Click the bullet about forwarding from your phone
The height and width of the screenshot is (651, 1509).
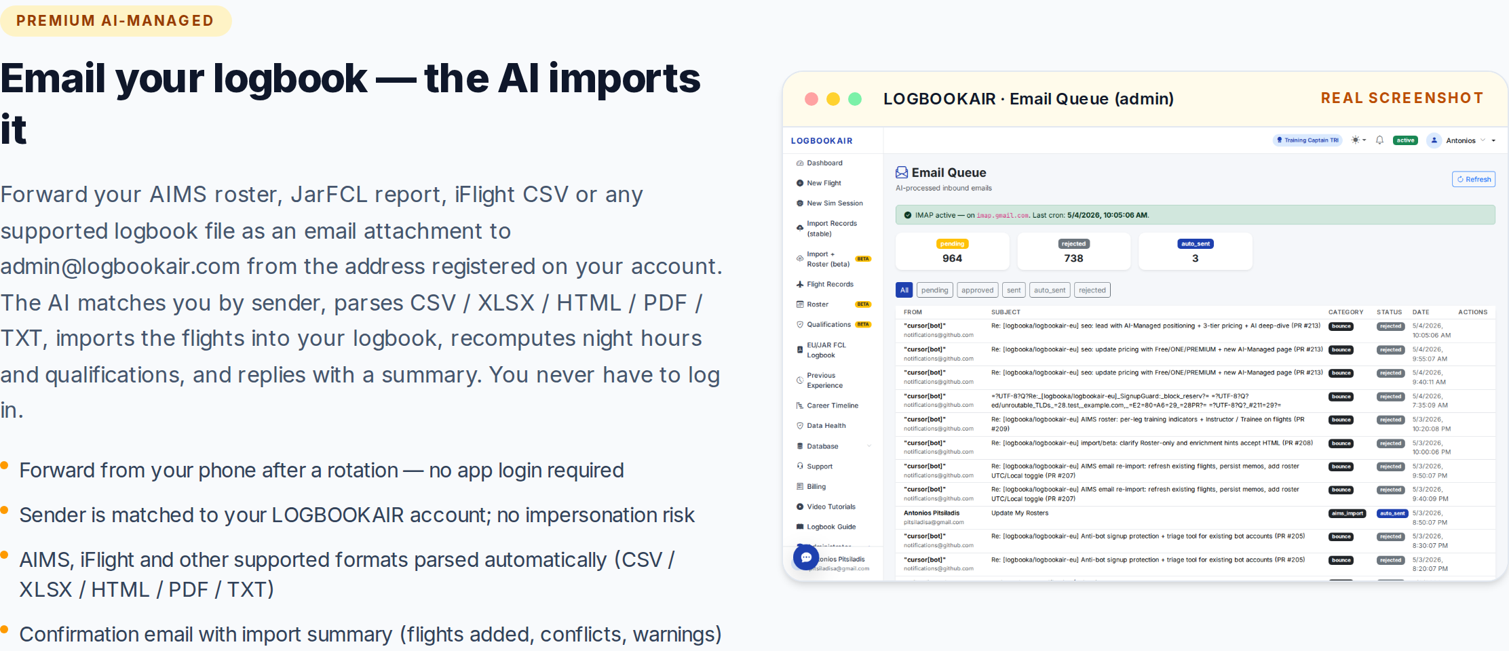tap(322, 471)
